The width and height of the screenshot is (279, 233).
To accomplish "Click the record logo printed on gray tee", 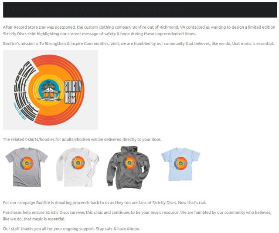I will point(27,163).
